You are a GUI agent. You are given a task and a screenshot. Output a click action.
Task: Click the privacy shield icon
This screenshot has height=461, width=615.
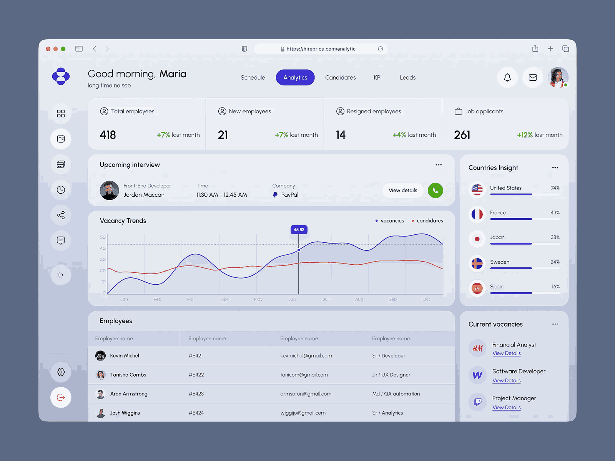[x=244, y=49]
